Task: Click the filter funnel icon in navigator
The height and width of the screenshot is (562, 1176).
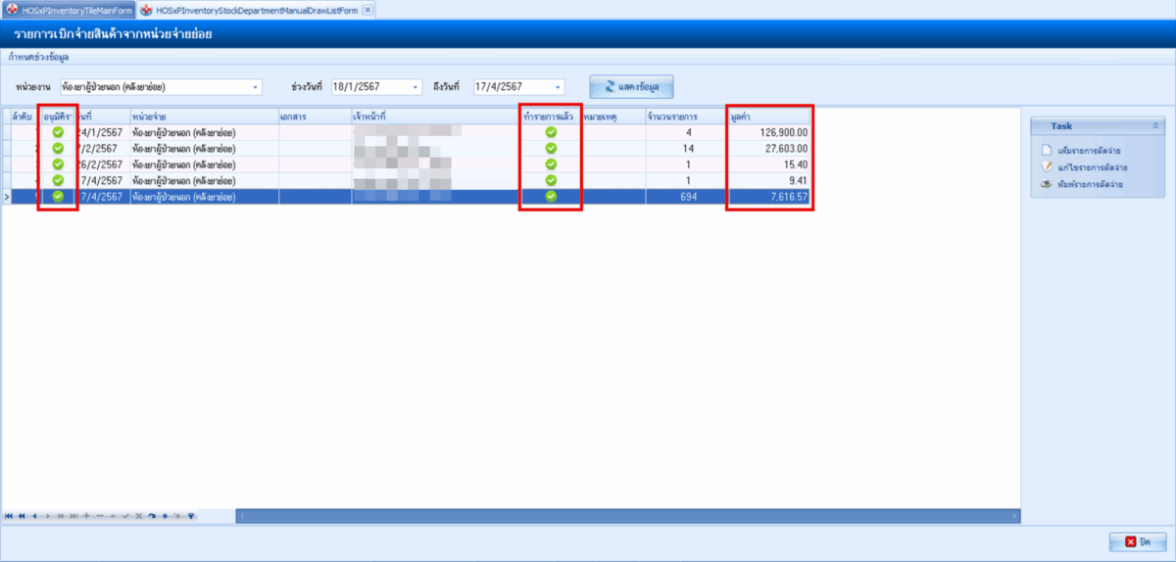Action: click(x=191, y=515)
